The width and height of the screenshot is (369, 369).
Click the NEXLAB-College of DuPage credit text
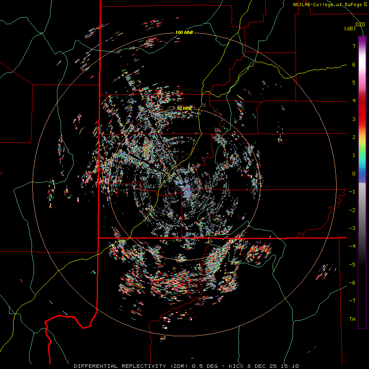coord(330,5)
